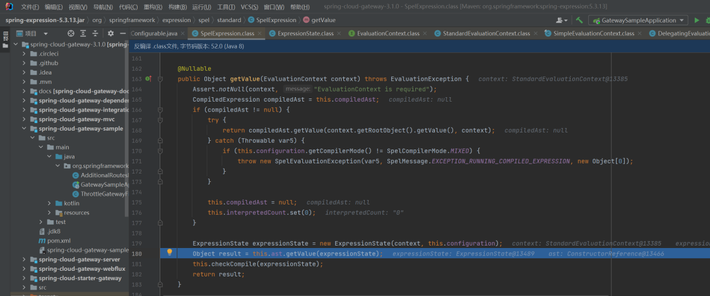
Task: Switch to the ExpressionState.class tab
Action: pos(305,33)
